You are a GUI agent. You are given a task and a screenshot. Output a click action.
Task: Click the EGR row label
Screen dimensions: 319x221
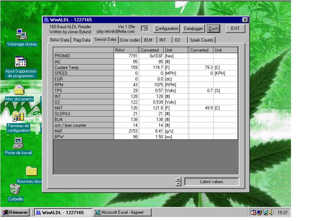(x=83, y=79)
